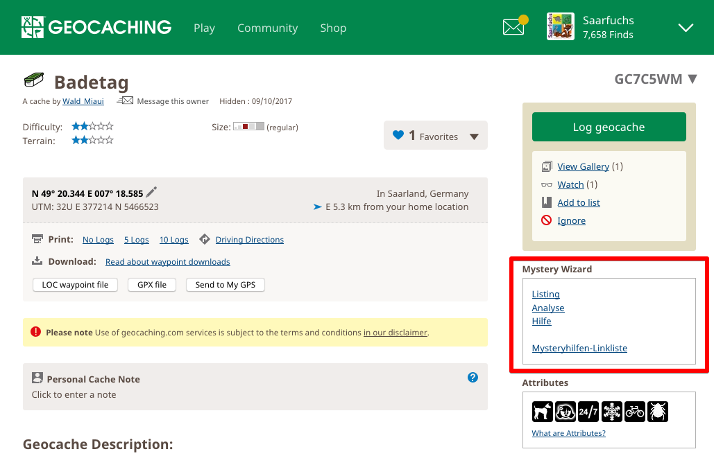714x456 pixels.
Task: Click the Add to list bookmark icon
Action: (547, 202)
